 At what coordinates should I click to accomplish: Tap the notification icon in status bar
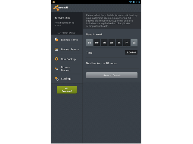pyautogui.click(x=54, y=2)
